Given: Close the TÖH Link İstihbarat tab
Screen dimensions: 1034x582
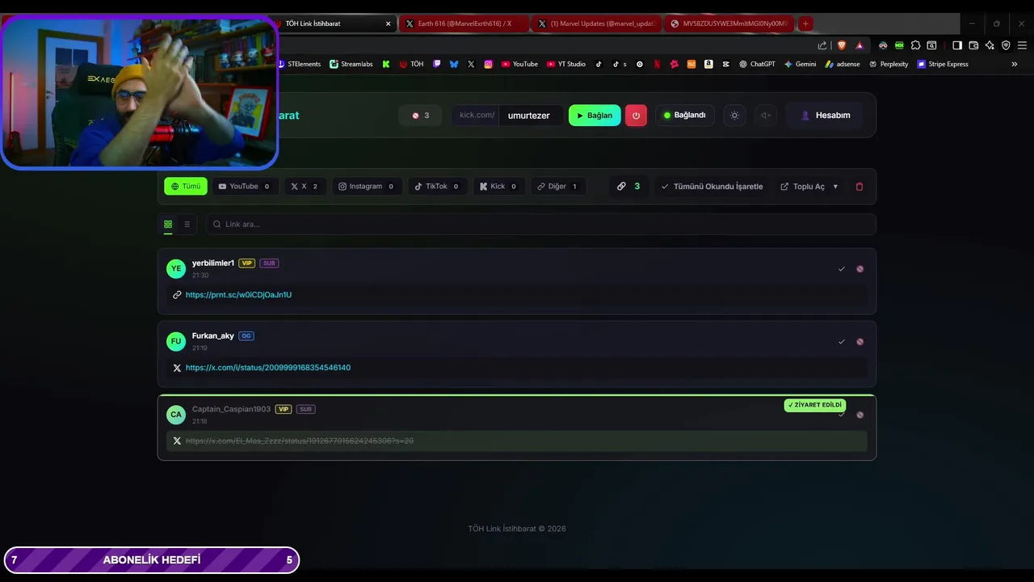Looking at the screenshot, I should tap(389, 23).
